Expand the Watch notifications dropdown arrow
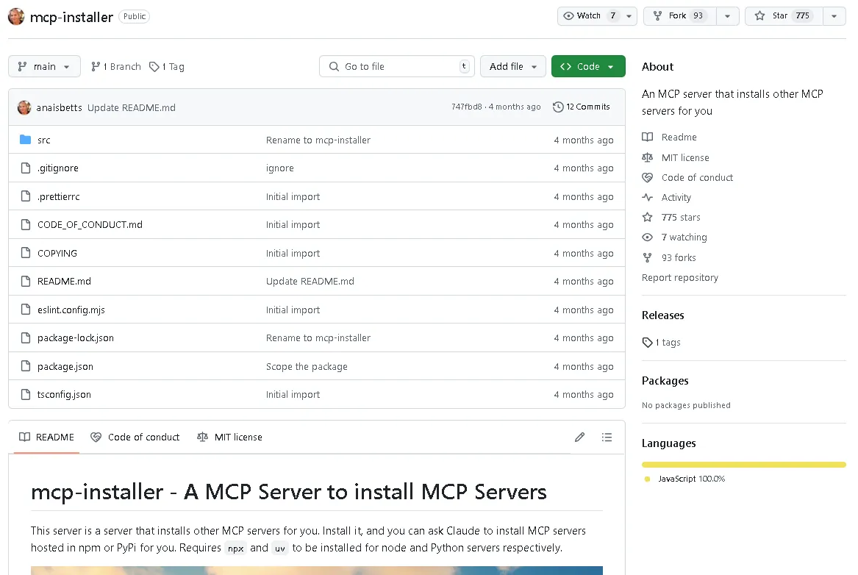Image resolution: width=858 pixels, height=575 pixels. coord(629,16)
